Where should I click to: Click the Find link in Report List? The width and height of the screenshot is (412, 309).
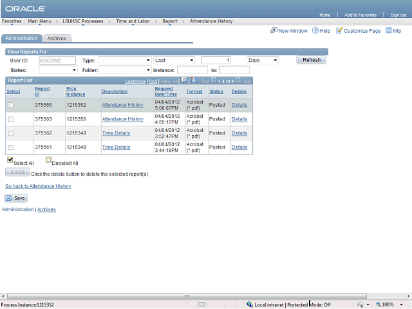[153, 82]
